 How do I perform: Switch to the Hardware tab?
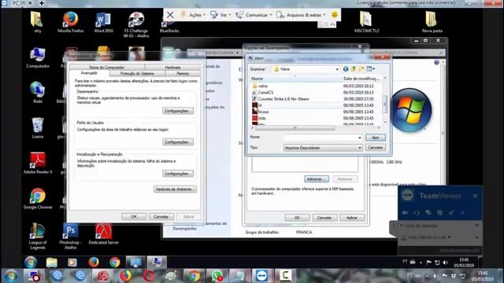coord(172,68)
